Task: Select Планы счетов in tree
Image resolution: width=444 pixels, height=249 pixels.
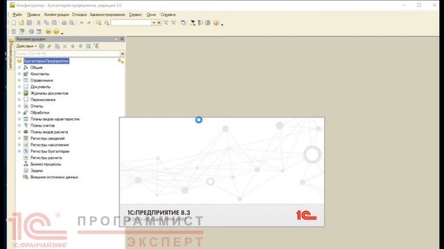Action: 42,126
